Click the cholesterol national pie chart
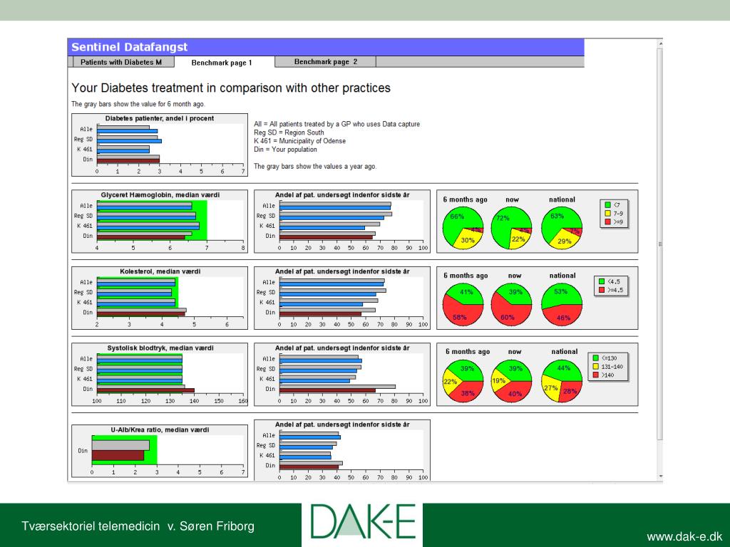The height and width of the screenshot is (547, 730). pyautogui.click(x=562, y=305)
